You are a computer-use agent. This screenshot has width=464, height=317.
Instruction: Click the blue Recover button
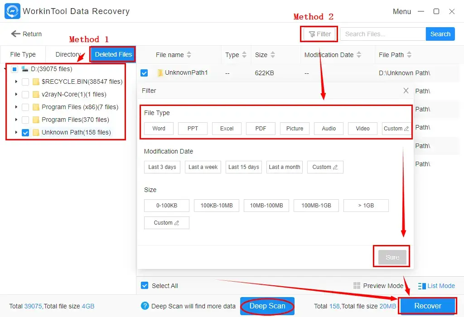[428, 306]
